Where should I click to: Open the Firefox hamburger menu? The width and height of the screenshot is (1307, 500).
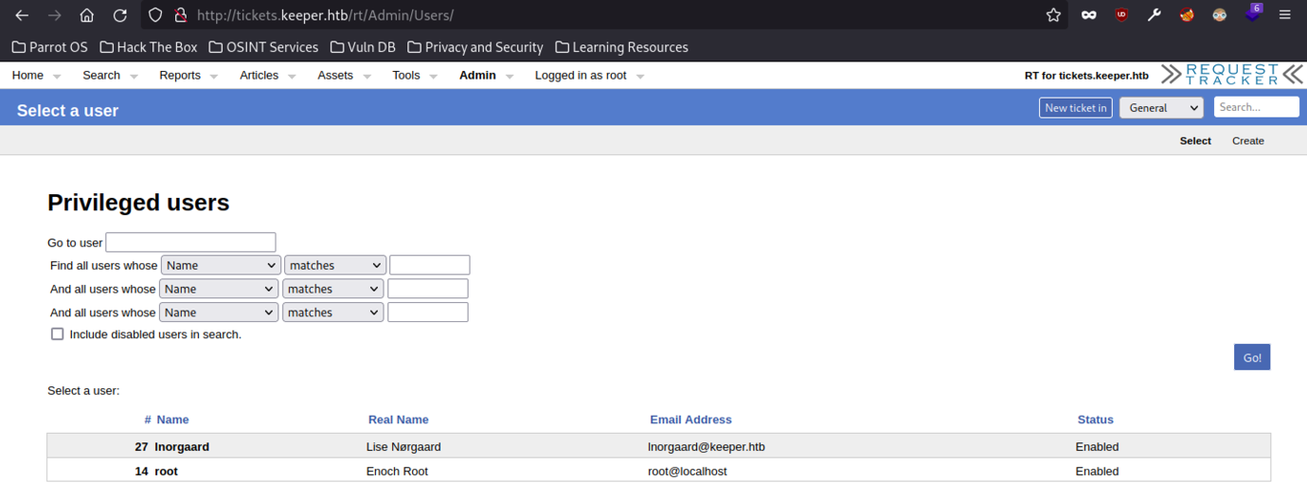click(x=1285, y=15)
